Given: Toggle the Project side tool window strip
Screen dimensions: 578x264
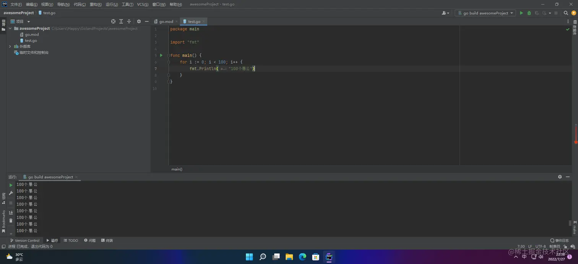Looking at the screenshot, I should pos(3,25).
